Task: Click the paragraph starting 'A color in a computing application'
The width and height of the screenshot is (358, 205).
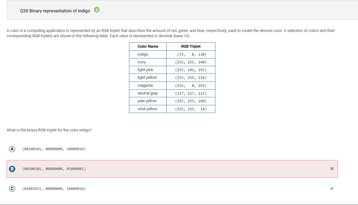Action: point(171,33)
